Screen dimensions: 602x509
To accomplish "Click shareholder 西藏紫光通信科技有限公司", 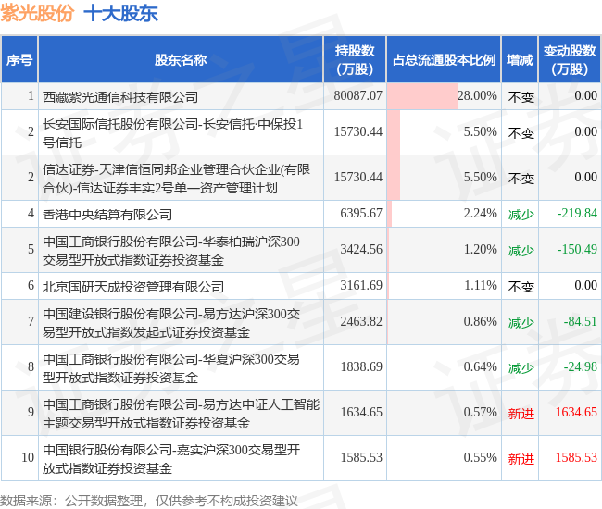I will point(120,96).
